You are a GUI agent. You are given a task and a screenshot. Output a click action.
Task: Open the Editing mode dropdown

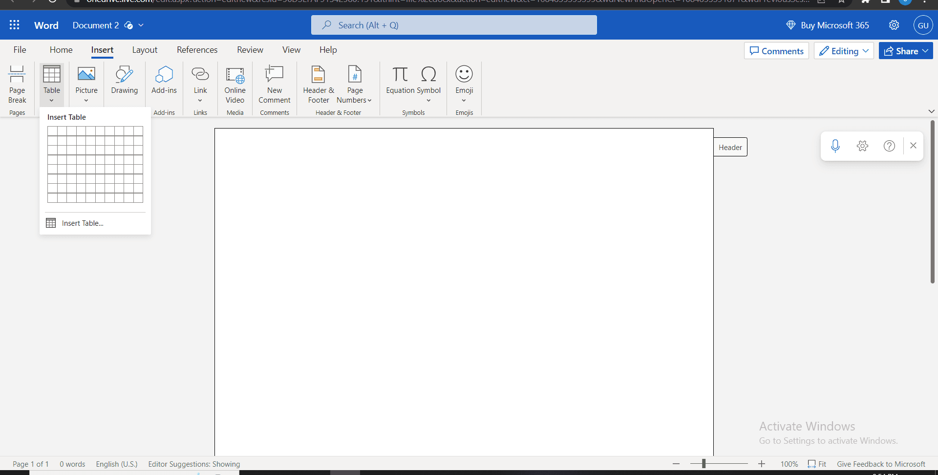[x=844, y=50]
